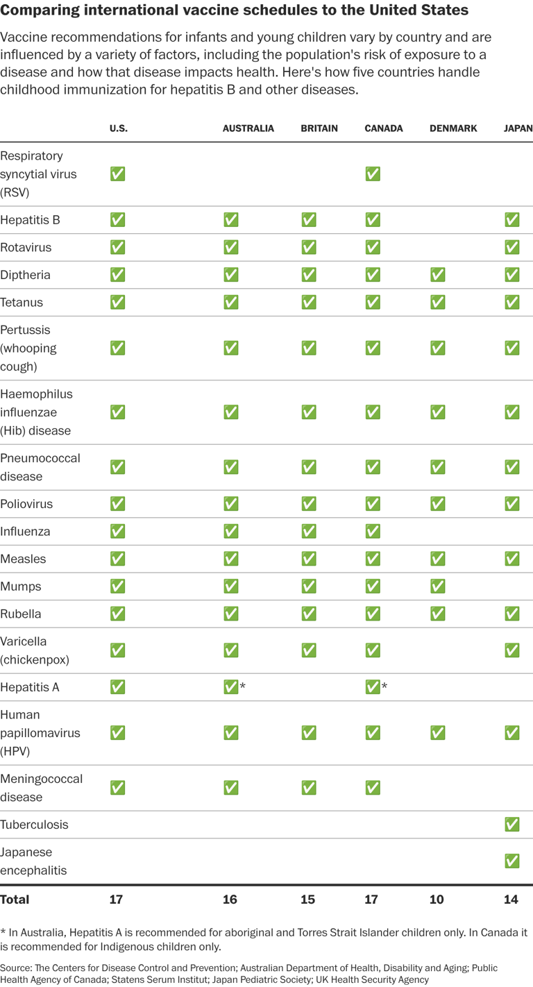Click Australia's asterisked Hepatitis A checkmark
The image size is (533, 987).
pos(231,687)
